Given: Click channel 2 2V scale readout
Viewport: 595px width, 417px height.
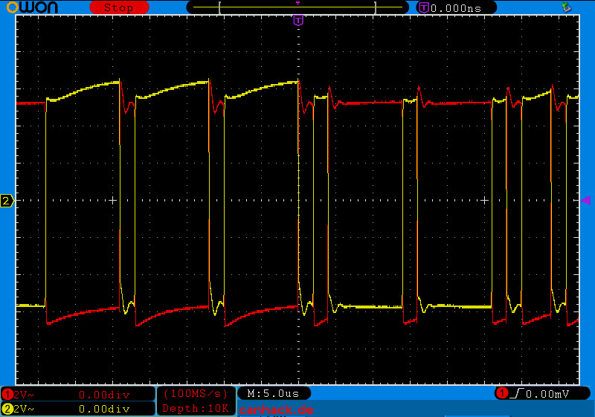Looking at the screenshot, I should pyautogui.click(x=24, y=409).
